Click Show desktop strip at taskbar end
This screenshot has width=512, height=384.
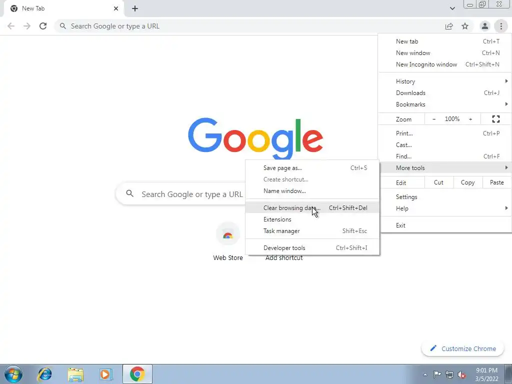coord(508,374)
